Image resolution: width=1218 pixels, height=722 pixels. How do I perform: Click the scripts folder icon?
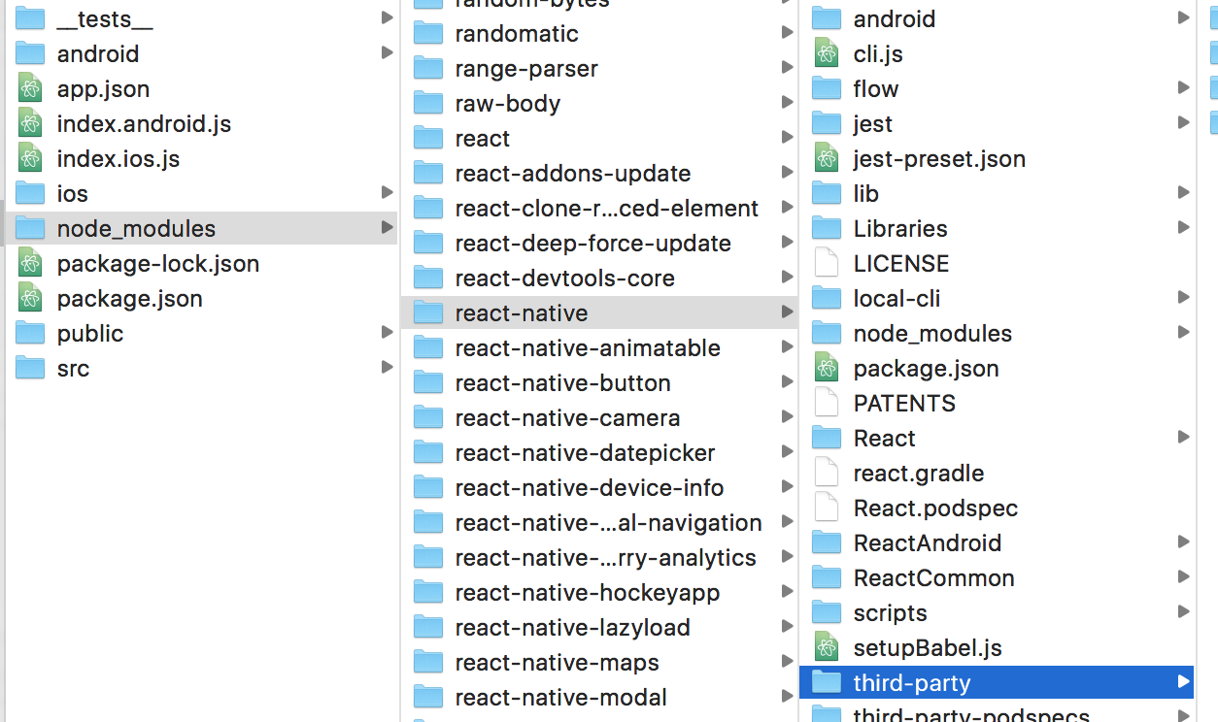827,613
